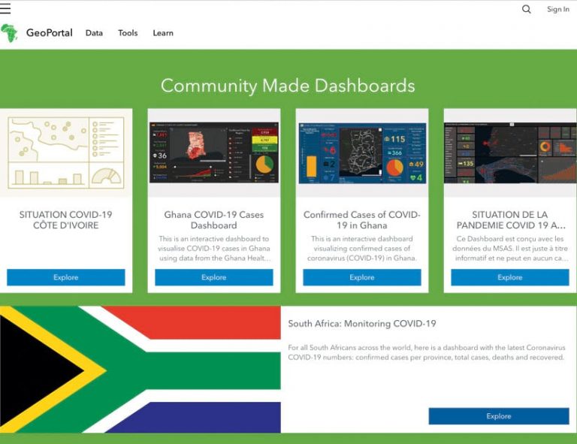The image size is (577, 444).
Task: Click the 'Ghana COVID-19 Cases Dashboard' title
Action: (x=214, y=220)
